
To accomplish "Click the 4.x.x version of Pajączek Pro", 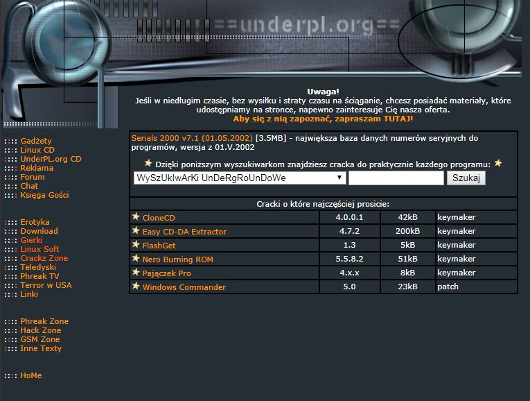I will pos(349,273).
